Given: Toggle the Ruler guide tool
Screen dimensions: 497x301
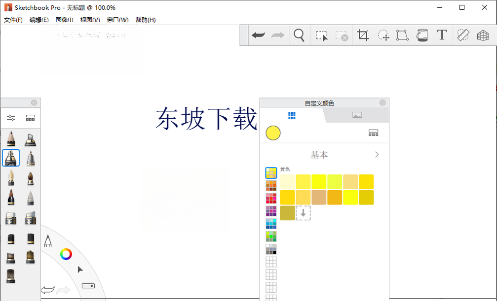Looking at the screenshot, I should click(463, 35).
